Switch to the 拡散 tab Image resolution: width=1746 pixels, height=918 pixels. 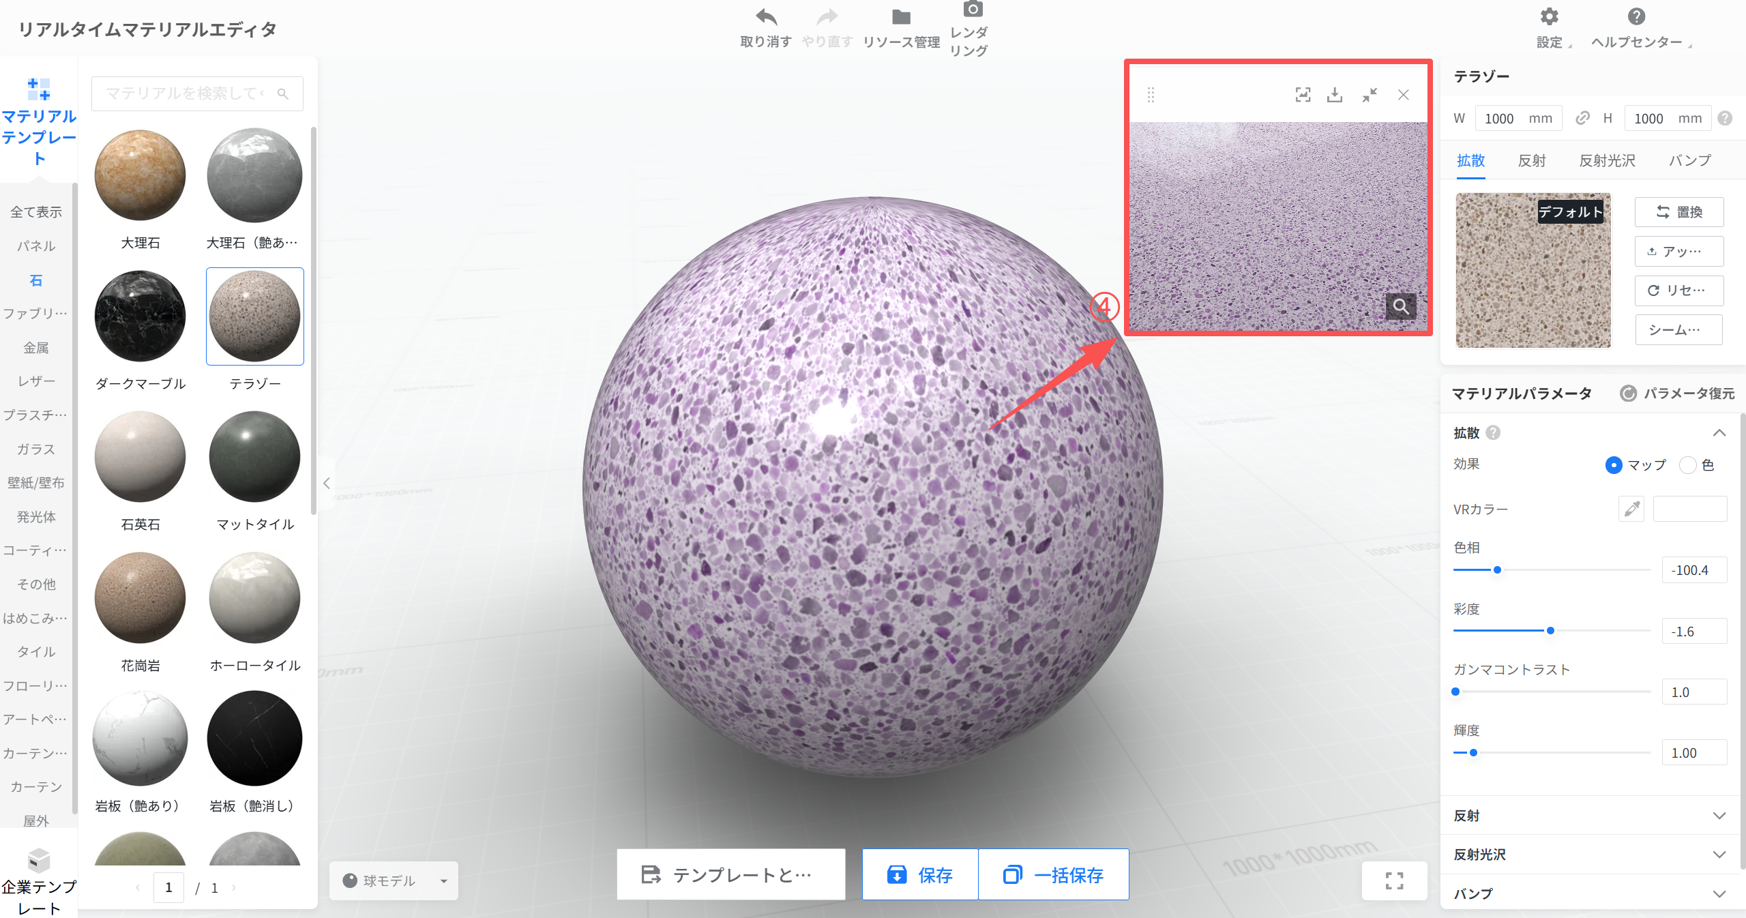[1470, 160]
